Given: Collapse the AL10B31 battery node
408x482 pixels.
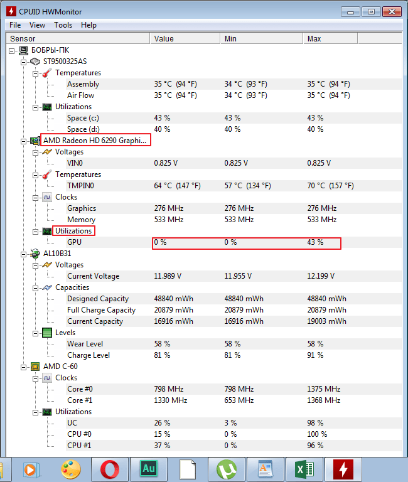Looking at the screenshot, I should 24,254.
